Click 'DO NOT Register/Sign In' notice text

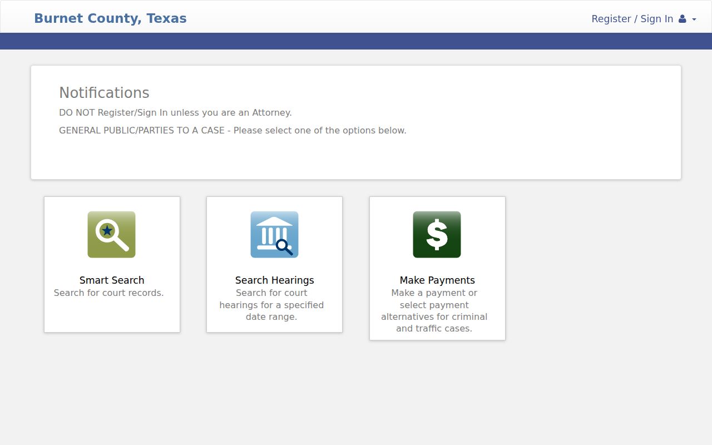point(175,113)
